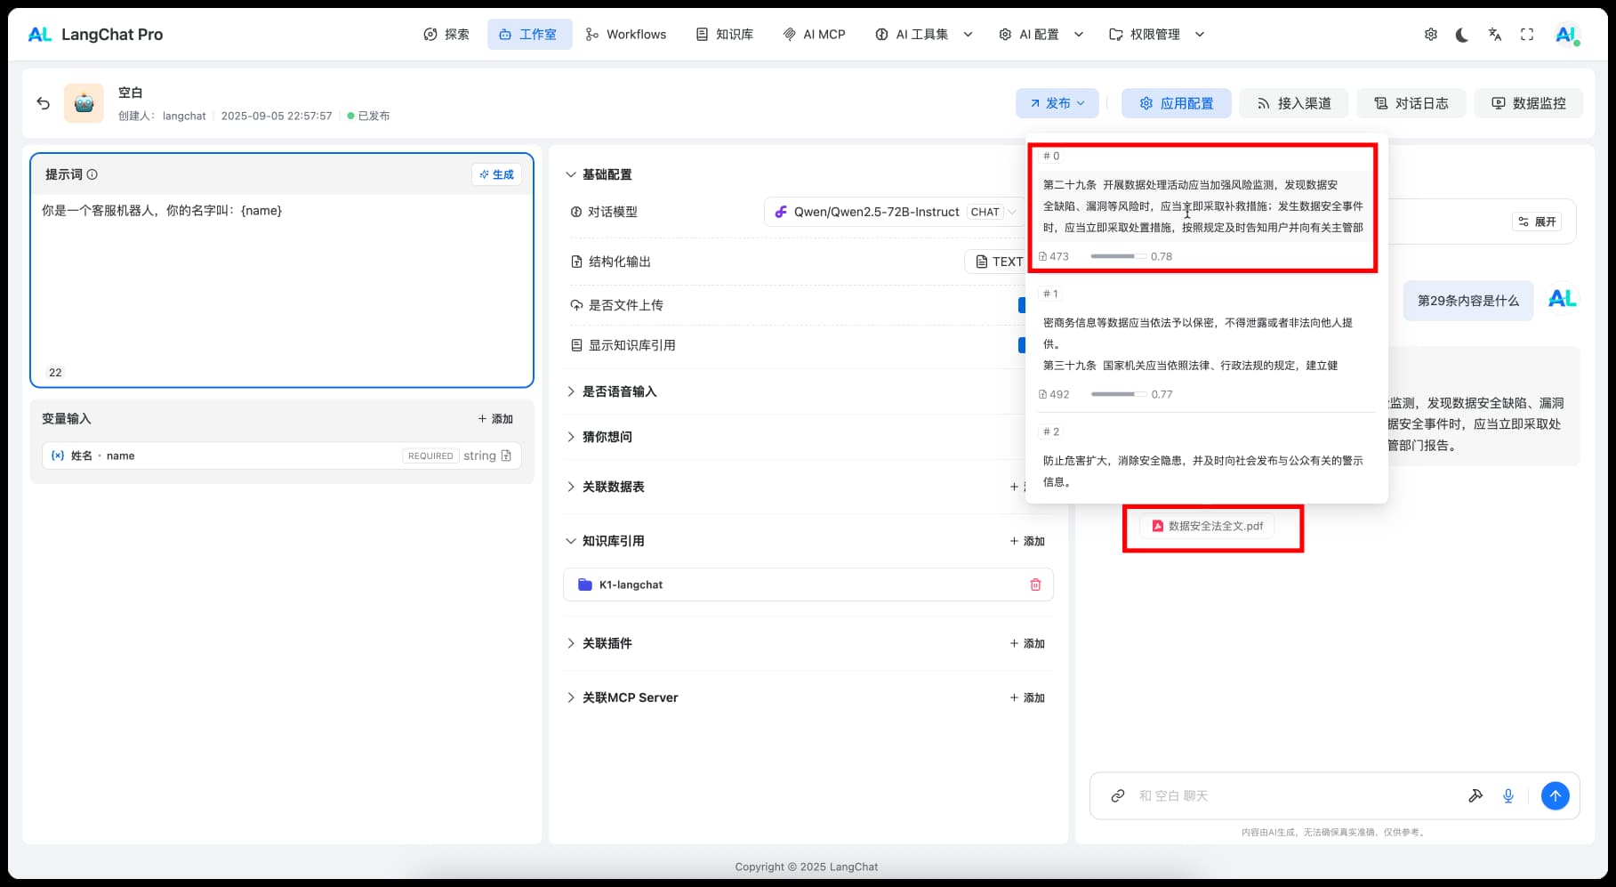Switch to the 对话日志 tab
Screen dimensions: 1616x887
1411,103
